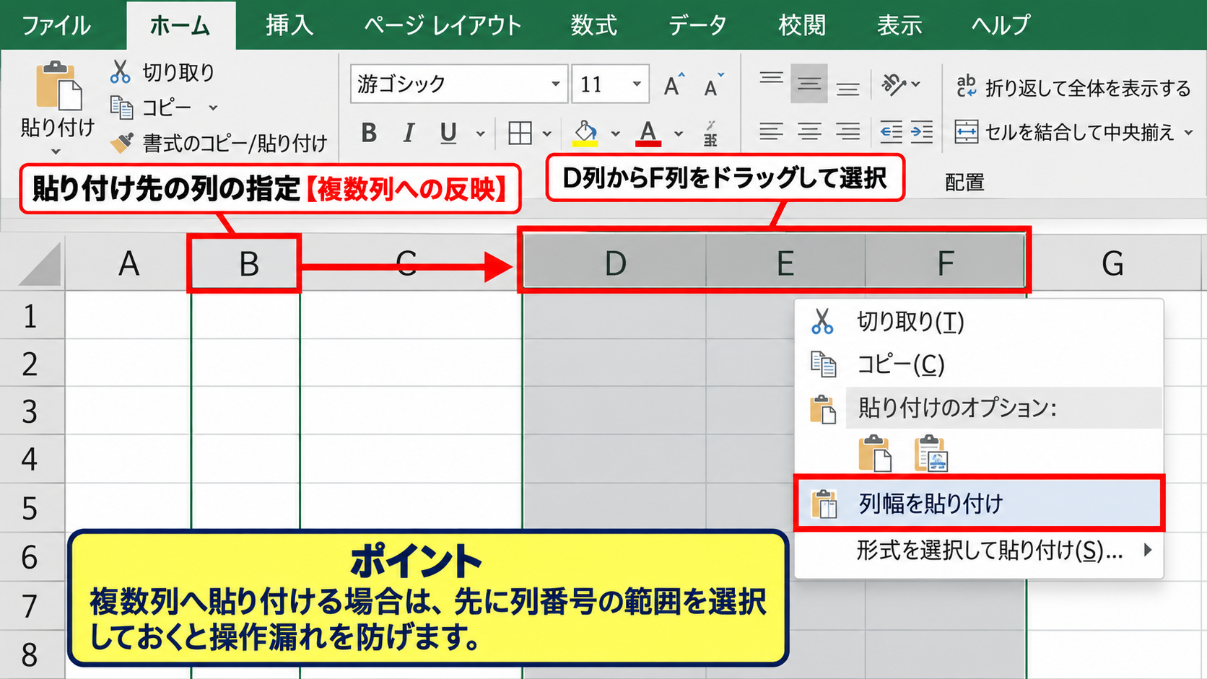
Task: Click the Cut (切り取り) scissors in ribbon
Action: 120,71
